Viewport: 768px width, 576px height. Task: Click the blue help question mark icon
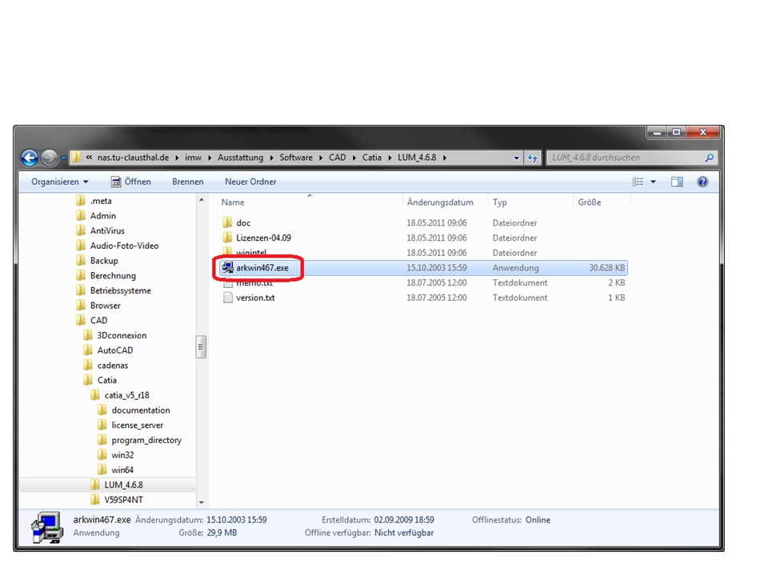[x=702, y=182]
